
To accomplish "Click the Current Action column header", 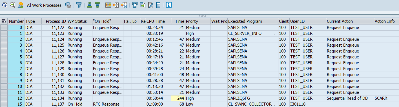I will (x=350, y=21).
